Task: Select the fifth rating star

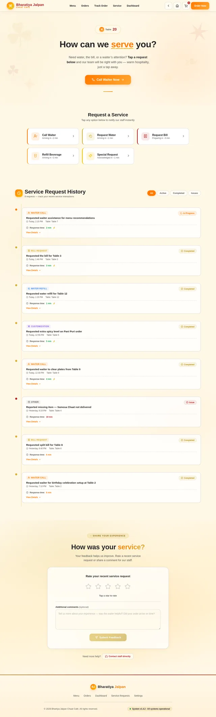Action: [128, 586]
